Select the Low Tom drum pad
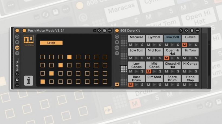The width and height of the screenshot is (222, 124). tap(136, 52)
